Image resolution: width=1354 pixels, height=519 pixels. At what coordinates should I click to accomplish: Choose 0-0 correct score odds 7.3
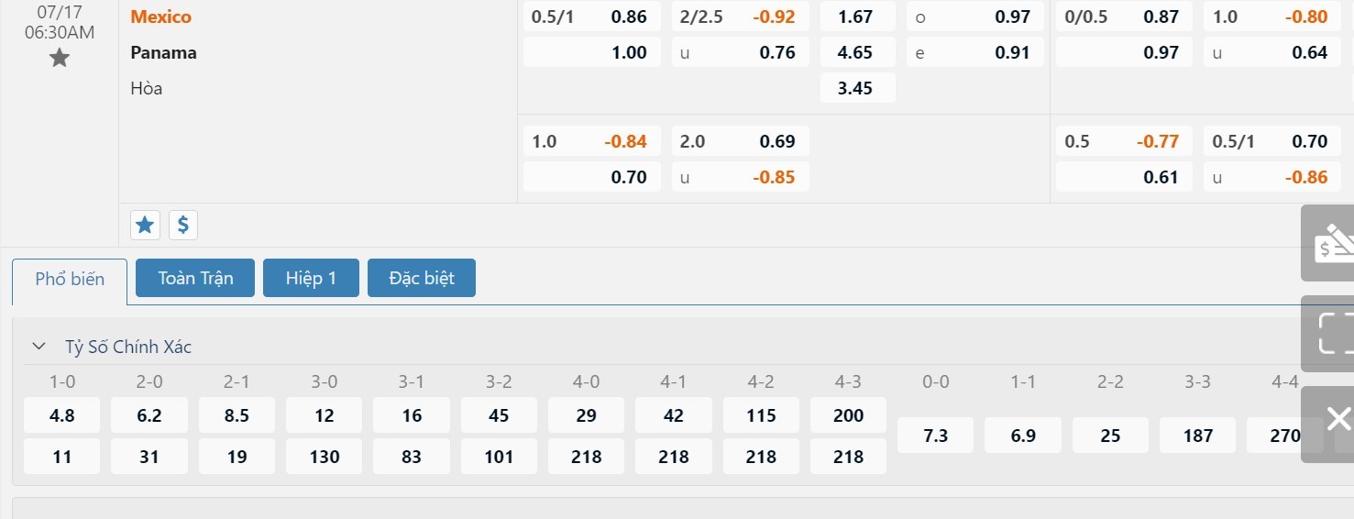point(935,436)
